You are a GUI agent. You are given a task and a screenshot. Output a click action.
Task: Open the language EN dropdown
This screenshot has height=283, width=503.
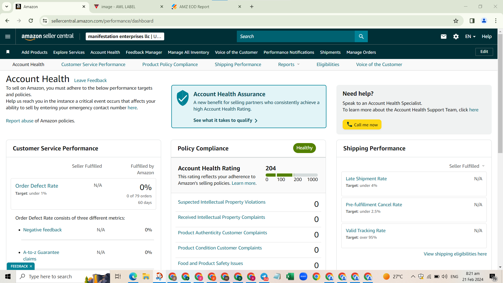(470, 36)
